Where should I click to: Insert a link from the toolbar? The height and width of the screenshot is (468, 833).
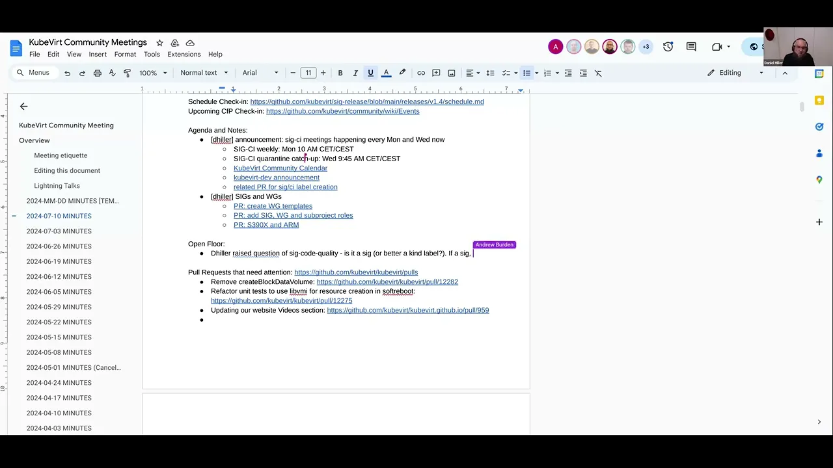(x=421, y=73)
